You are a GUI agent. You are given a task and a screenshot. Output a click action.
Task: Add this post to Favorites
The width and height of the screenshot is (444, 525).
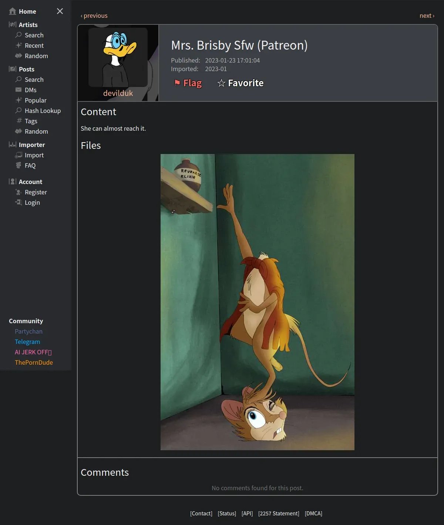[240, 83]
